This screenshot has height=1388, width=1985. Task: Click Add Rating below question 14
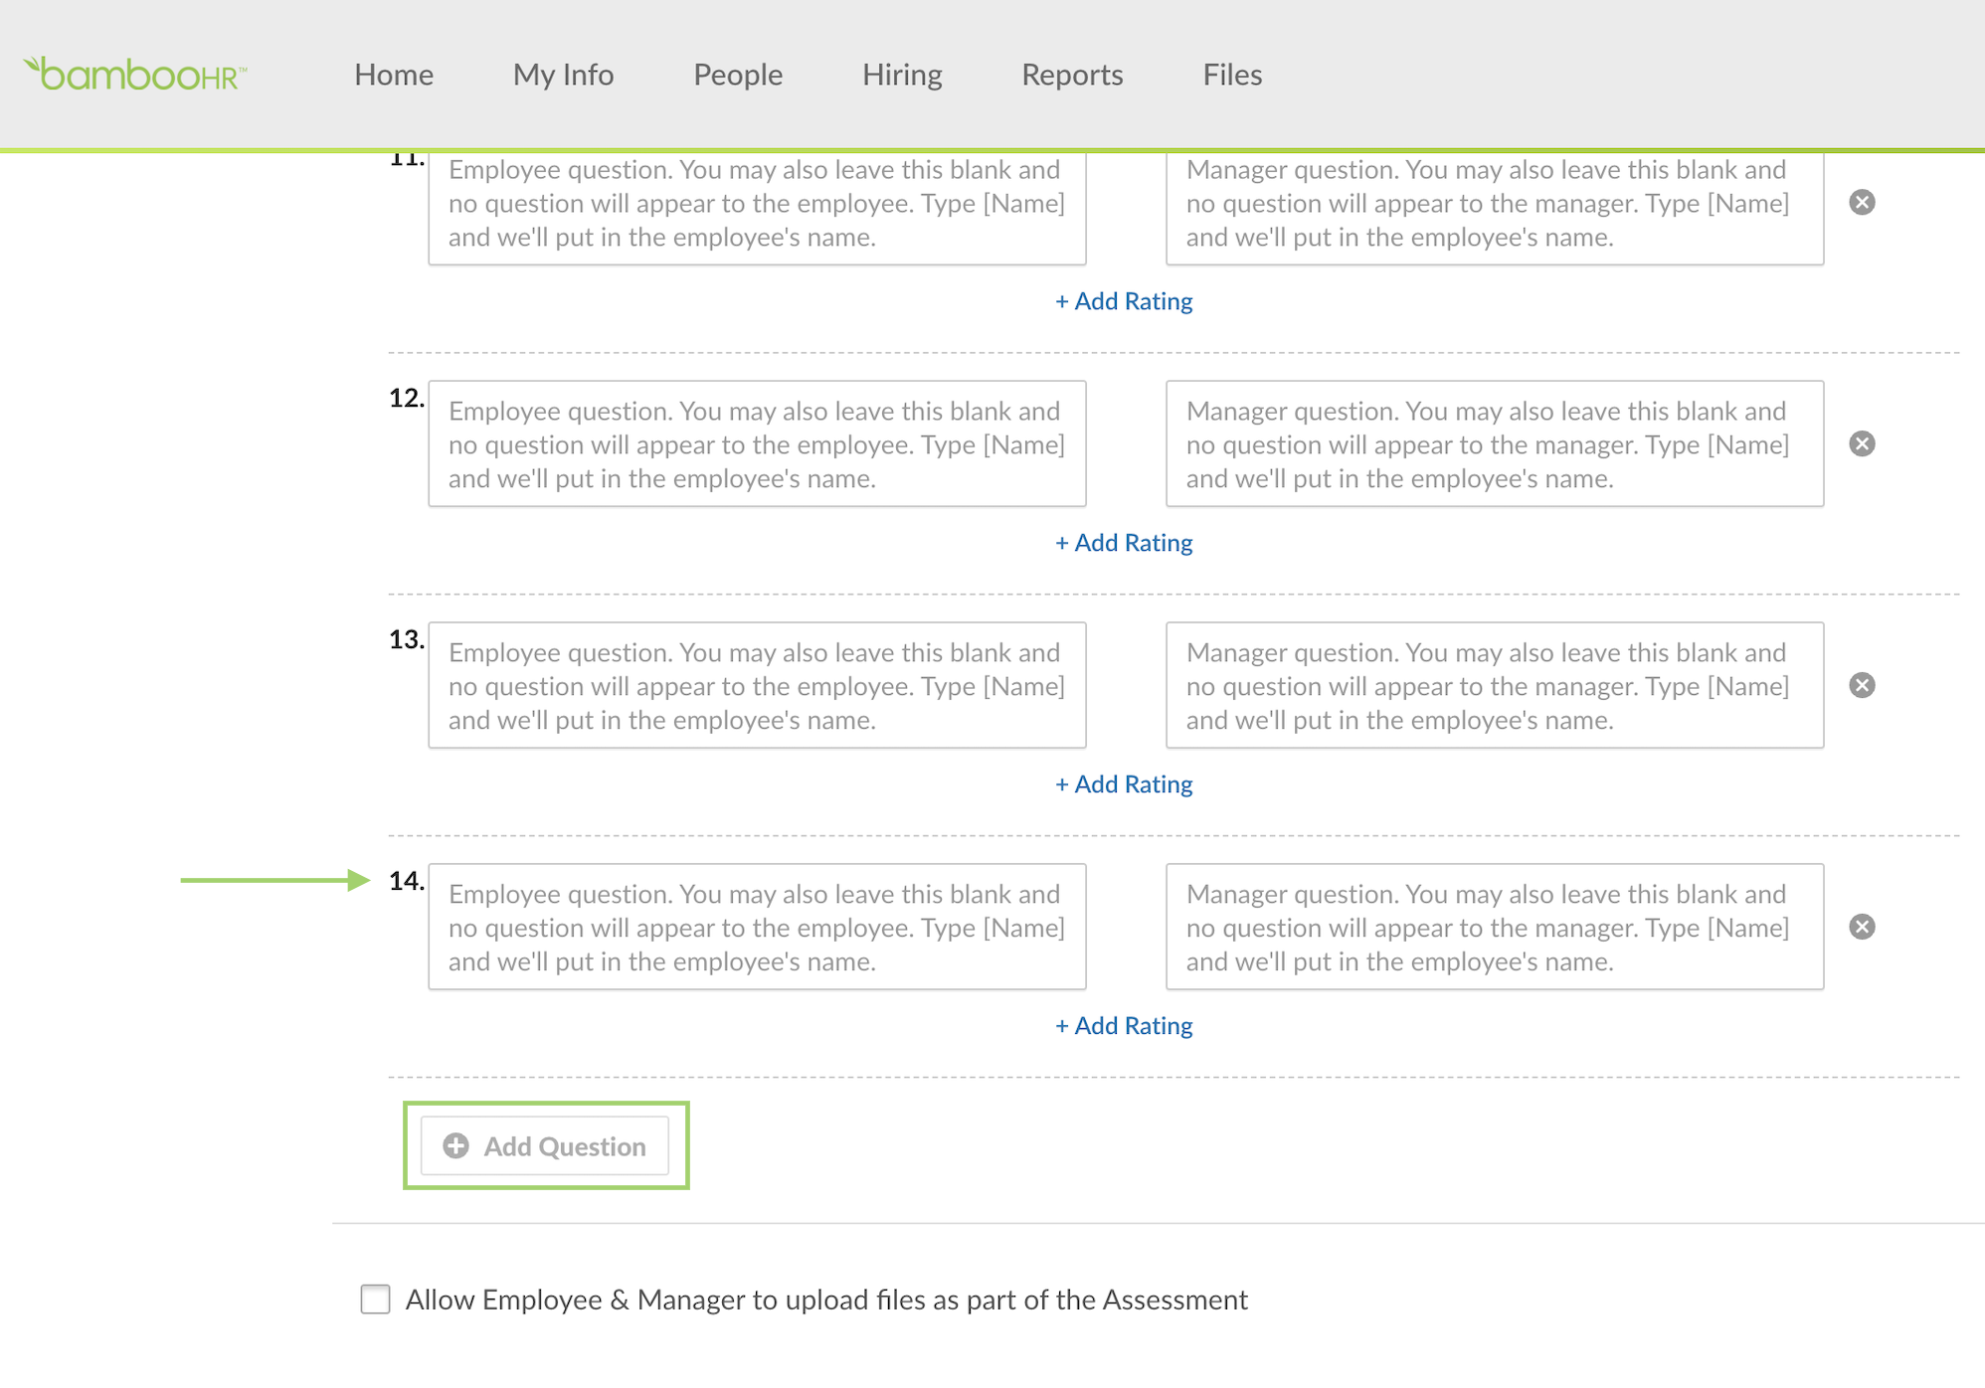(x=1124, y=1026)
